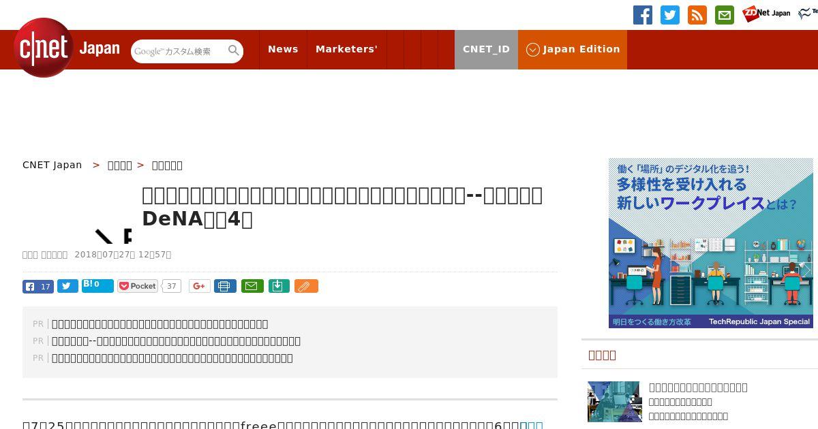
Task: Share the article on Google+
Action: (x=199, y=286)
